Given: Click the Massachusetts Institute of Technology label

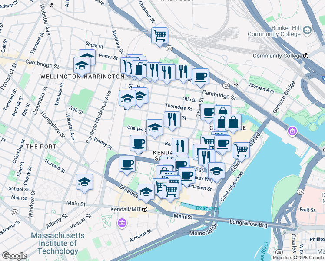Looking at the screenshot, I should (58, 243).
